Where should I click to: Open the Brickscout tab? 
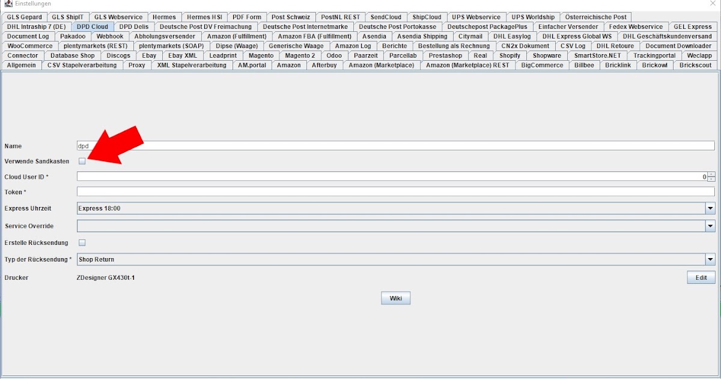coord(696,65)
